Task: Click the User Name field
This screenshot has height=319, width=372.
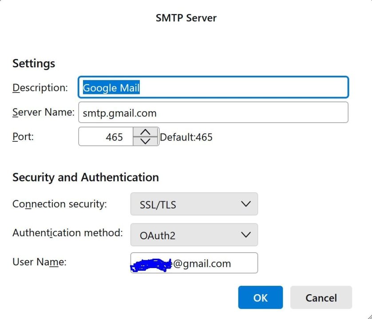Action: coord(194,263)
